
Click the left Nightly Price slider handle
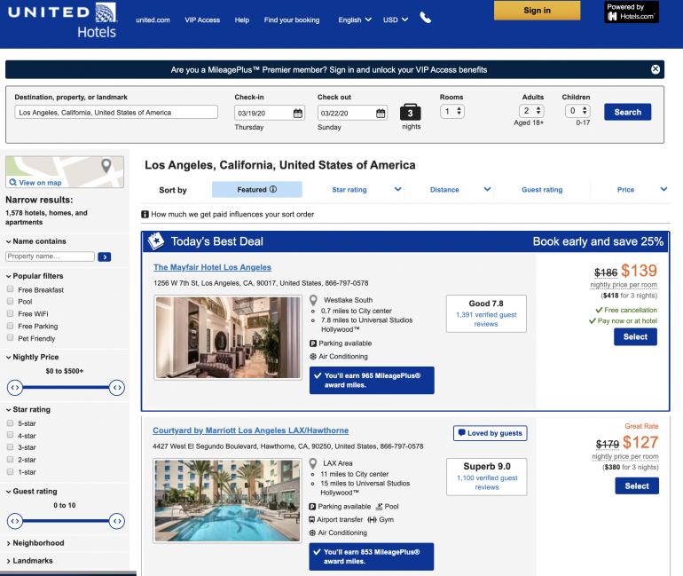coord(15,387)
